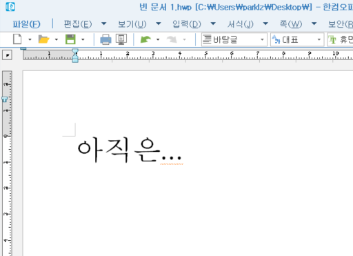Click the indent marker on horizontal ruler

click(x=75, y=55)
